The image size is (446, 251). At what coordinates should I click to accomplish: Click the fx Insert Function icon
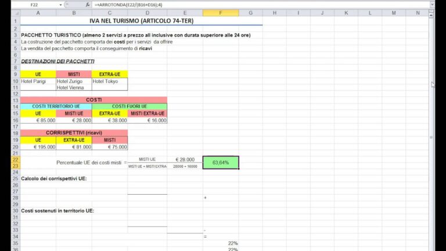click(88, 5)
